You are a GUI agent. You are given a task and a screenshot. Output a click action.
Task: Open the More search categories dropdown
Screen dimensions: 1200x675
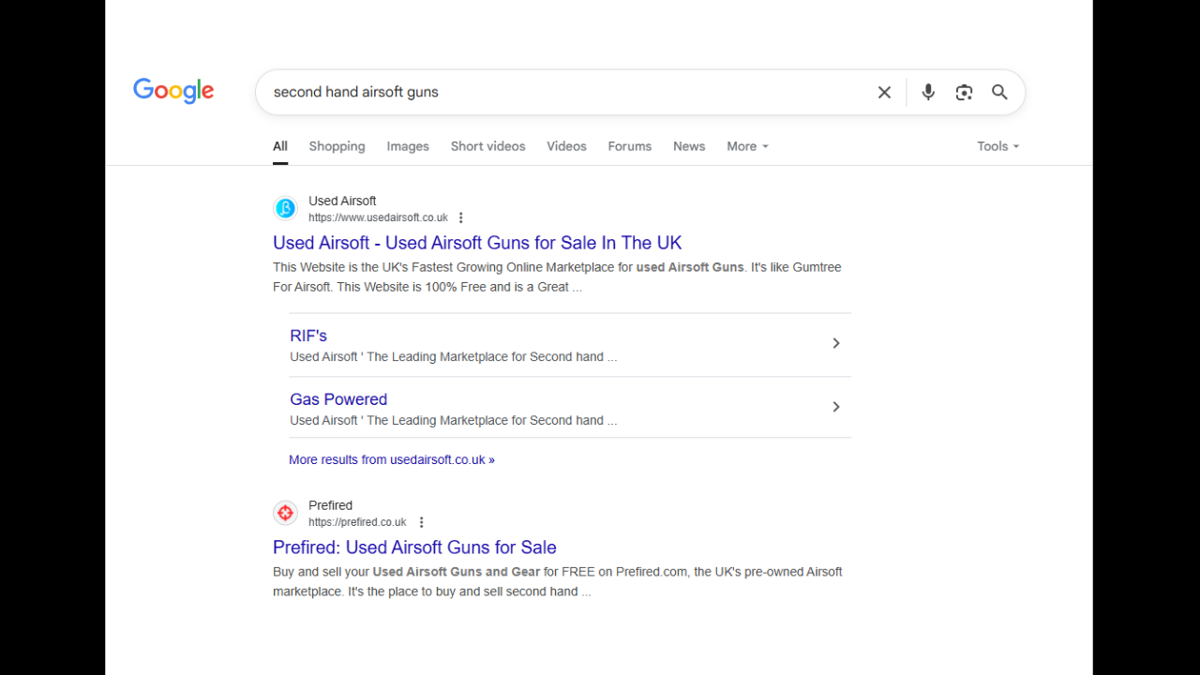point(747,146)
